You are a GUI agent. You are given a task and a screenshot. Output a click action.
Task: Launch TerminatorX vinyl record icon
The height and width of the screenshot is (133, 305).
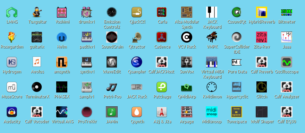pyautogui.click(x=37, y=87)
